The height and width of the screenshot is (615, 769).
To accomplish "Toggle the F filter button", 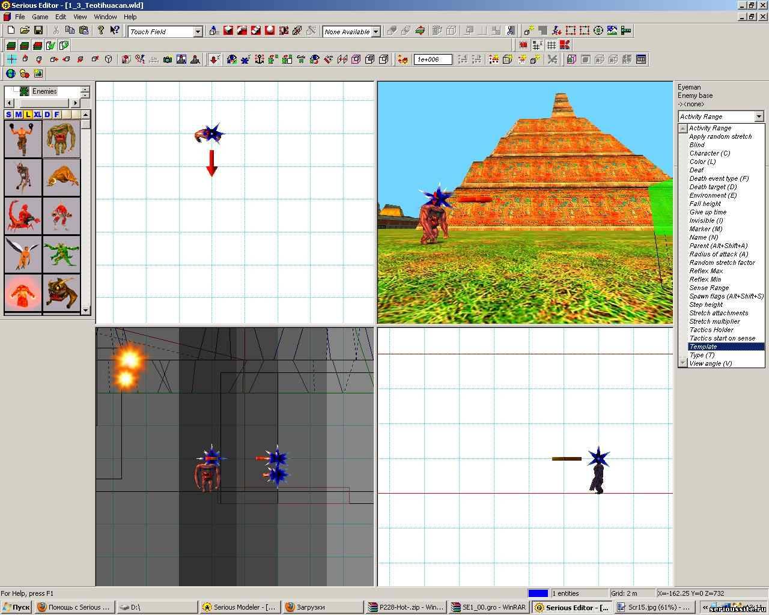I will click(56, 115).
